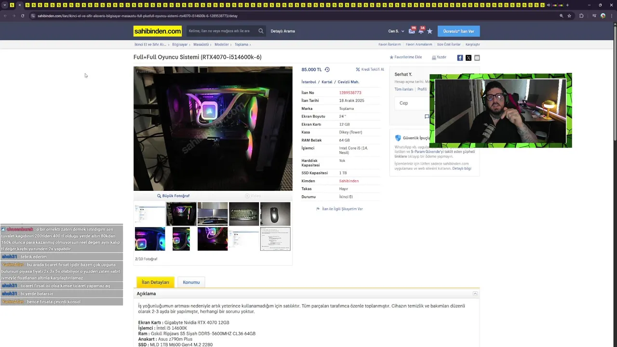
Task: Add listing with Favorilerime Ekle
Action: (406, 57)
